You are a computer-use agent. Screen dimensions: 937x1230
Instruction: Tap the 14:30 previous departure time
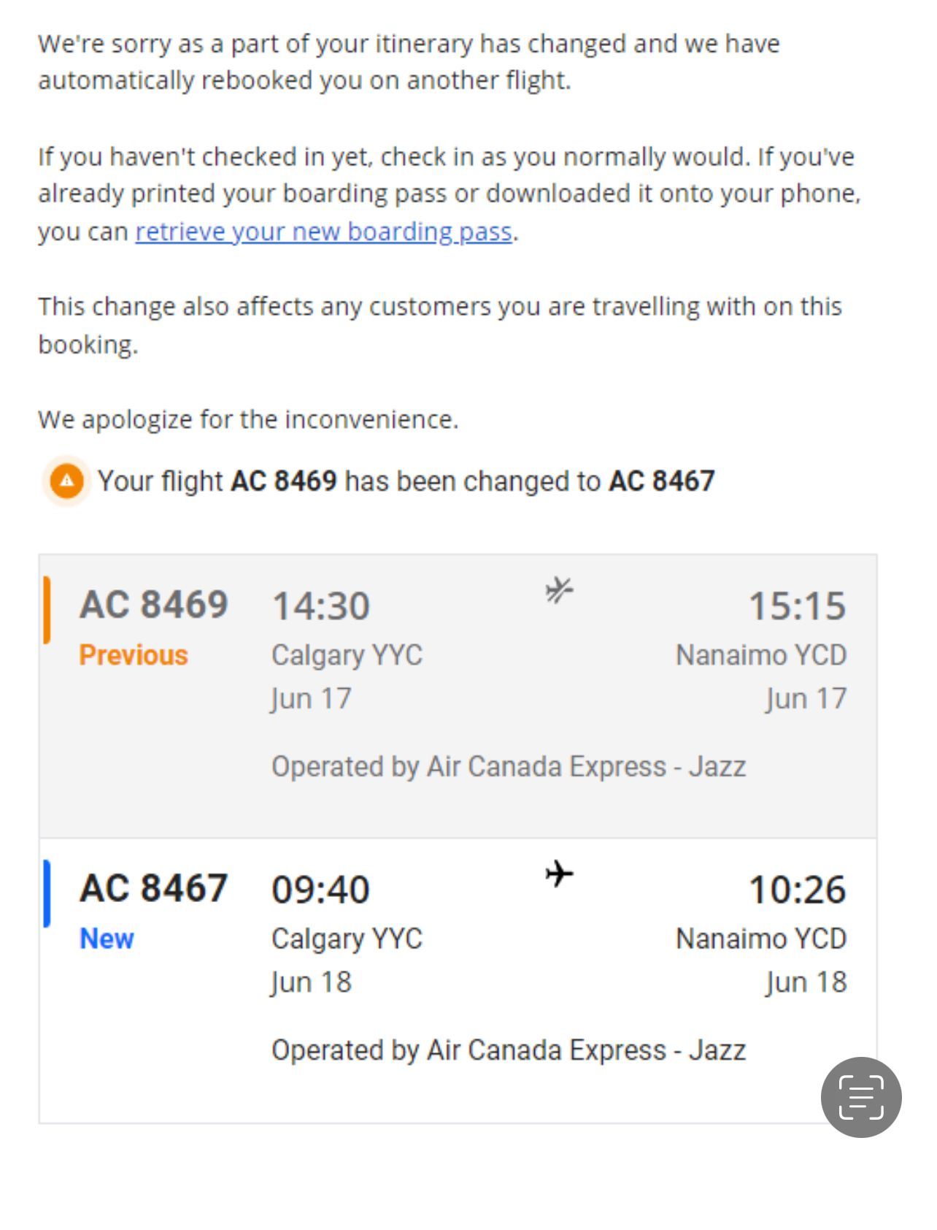coord(320,606)
